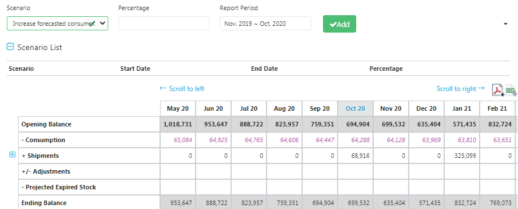Click the Percentage column header in list

pyautogui.click(x=386, y=69)
